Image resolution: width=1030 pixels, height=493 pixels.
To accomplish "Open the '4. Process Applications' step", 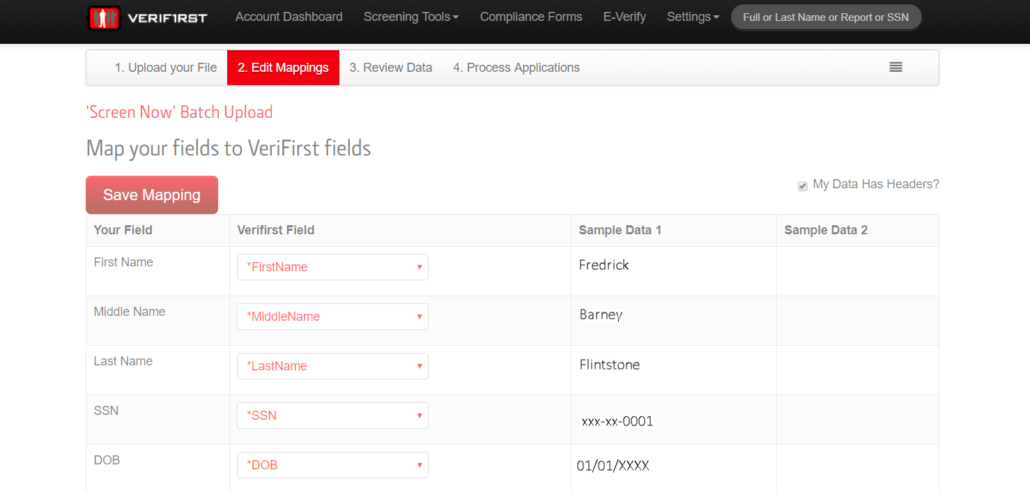I will point(516,67).
